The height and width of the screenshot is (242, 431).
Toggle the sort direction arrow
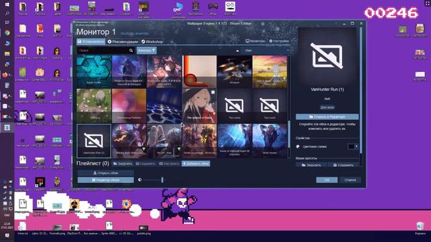(238, 51)
